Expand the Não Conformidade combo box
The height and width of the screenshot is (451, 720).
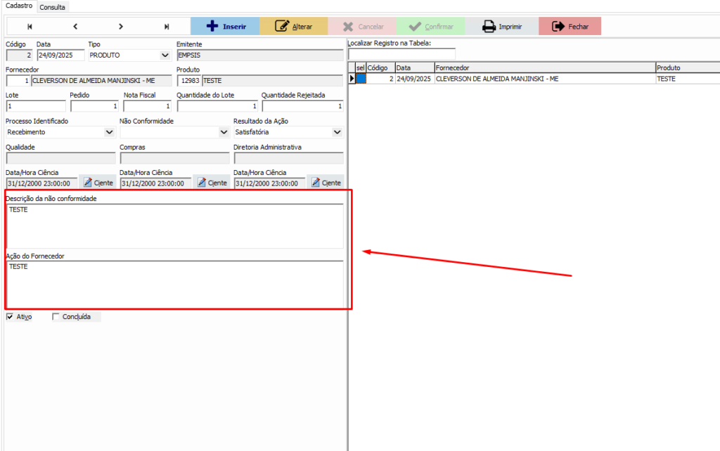[224, 132]
